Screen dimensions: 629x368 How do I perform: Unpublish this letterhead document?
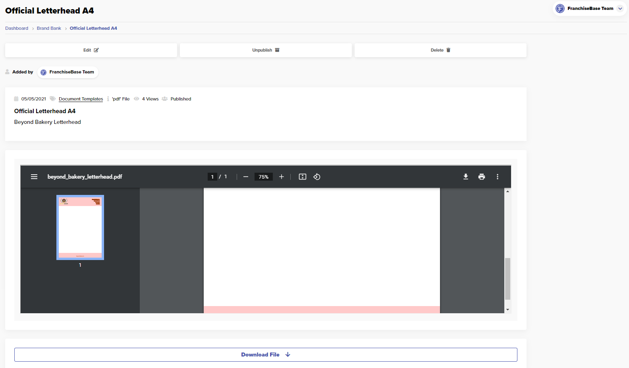coord(266,50)
